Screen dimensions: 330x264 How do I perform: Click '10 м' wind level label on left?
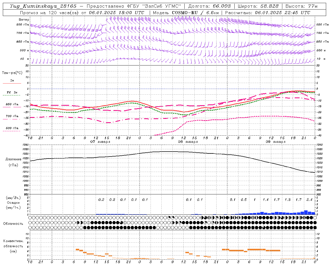pyautogui.click(x=24, y=59)
